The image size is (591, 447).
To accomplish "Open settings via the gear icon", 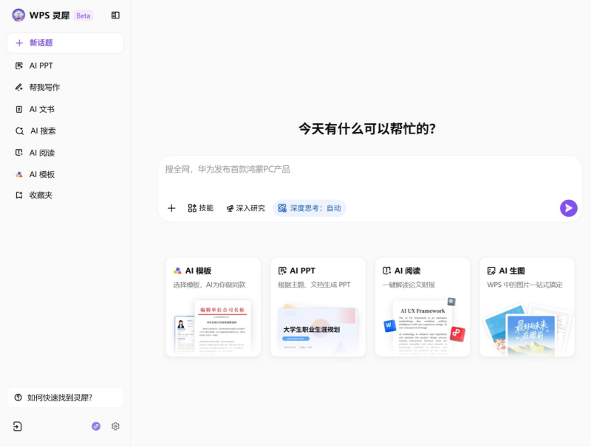I will (115, 426).
